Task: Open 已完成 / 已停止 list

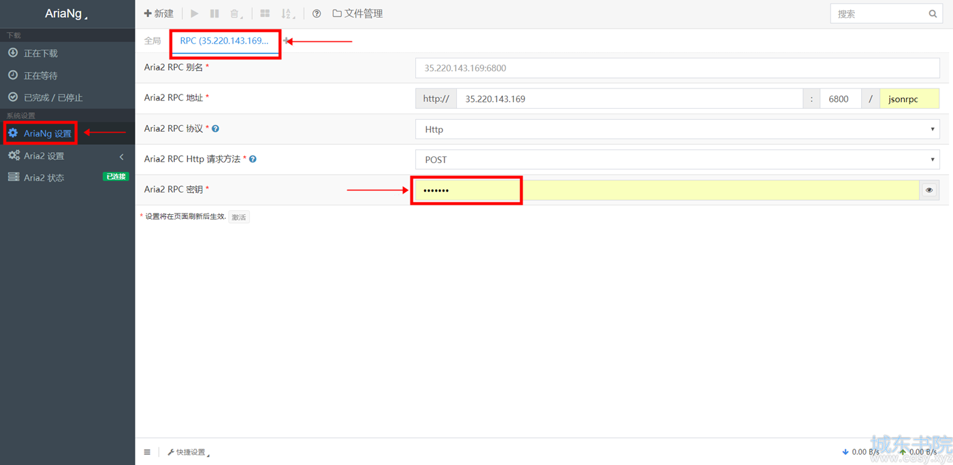Action: (x=67, y=97)
